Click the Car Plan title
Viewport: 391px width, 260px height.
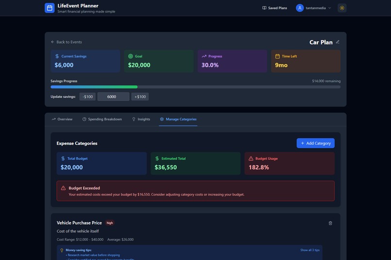321,42
